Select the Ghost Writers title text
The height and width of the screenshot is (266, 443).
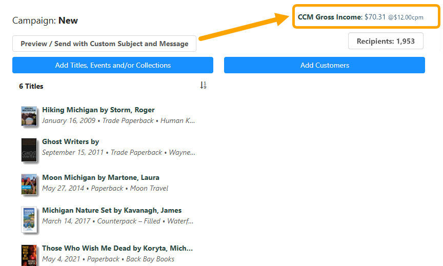point(70,141)
